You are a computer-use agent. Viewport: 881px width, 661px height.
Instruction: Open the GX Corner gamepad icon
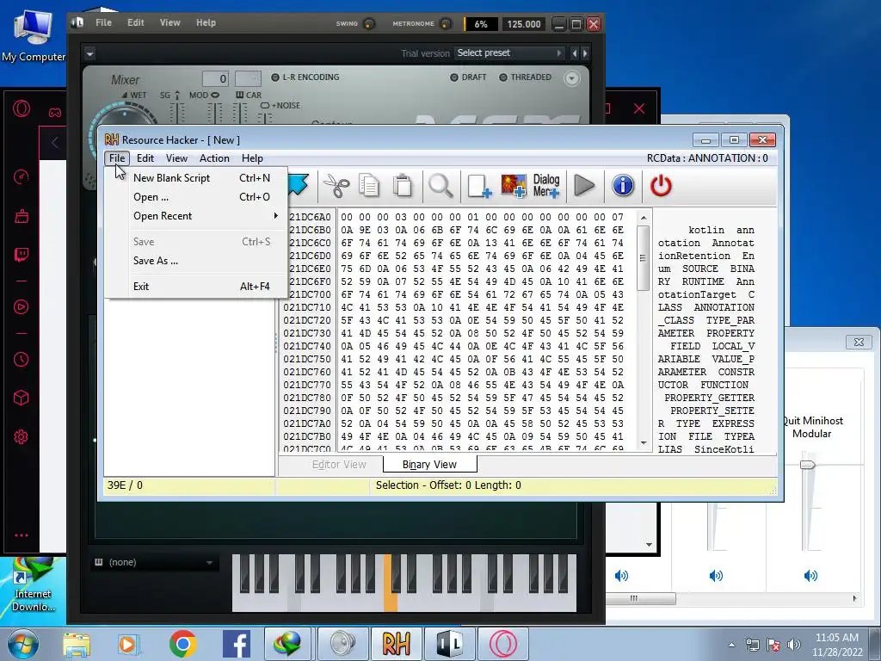pos(54,113)
